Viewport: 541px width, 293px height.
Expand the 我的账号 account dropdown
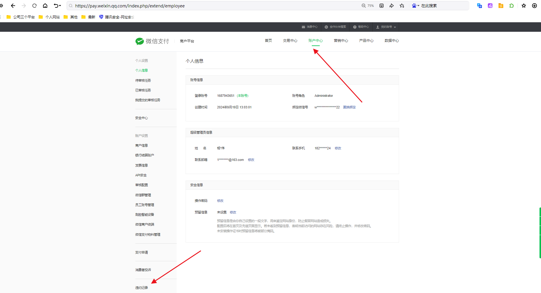[x=386, y=27]
